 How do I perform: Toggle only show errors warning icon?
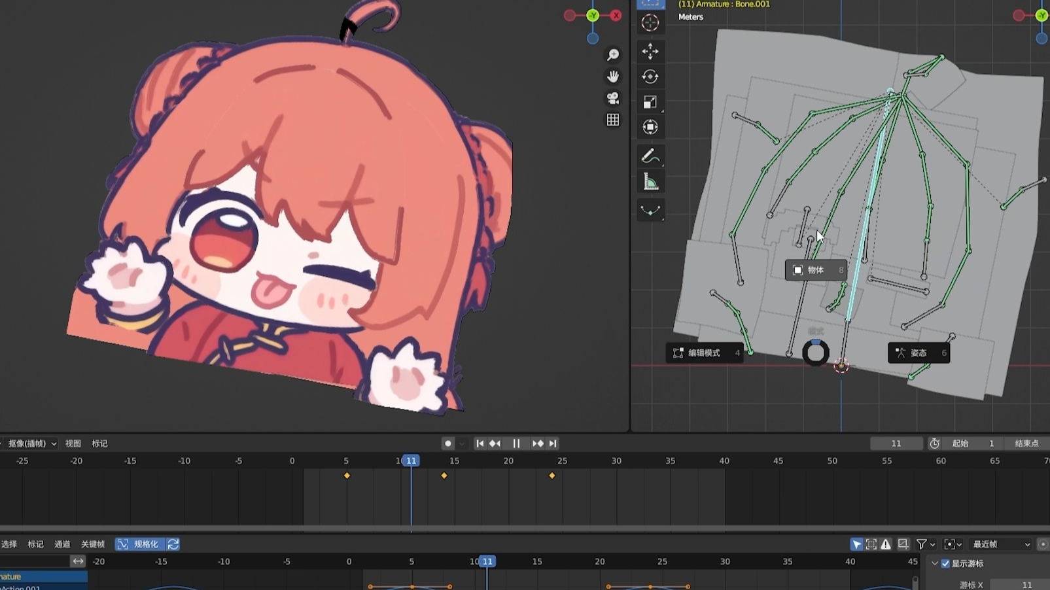(886, 544)
